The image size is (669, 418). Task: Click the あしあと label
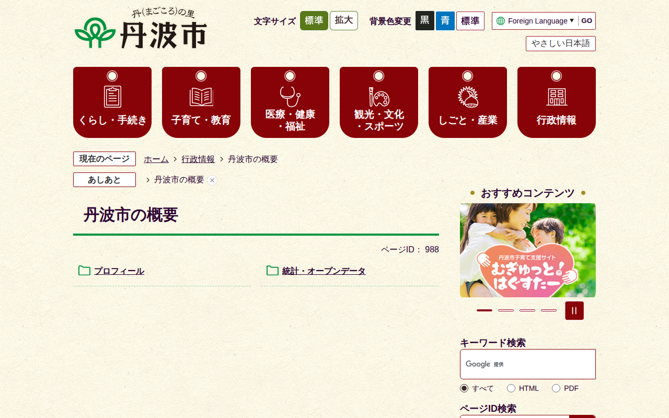105,180
